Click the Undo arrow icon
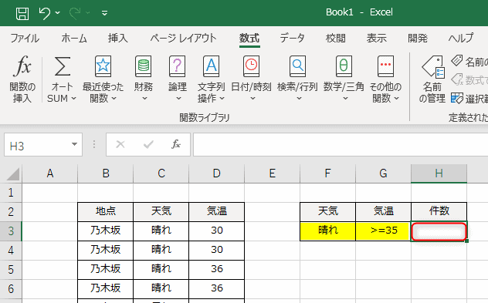Viewport: 488px width, 303px height. (x=45, y=13)
